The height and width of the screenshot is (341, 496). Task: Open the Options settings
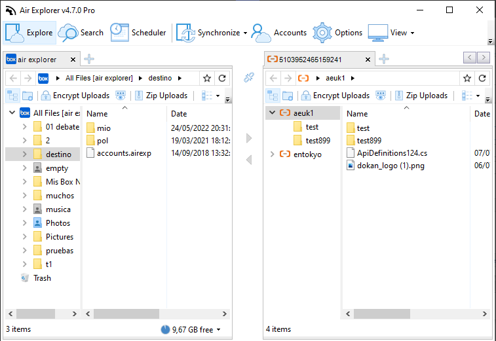point(337,33)
